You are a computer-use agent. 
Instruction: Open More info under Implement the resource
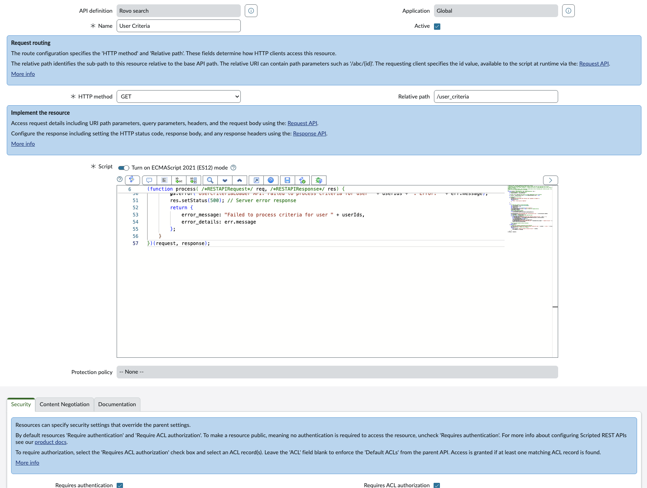(x=23, y=144)
